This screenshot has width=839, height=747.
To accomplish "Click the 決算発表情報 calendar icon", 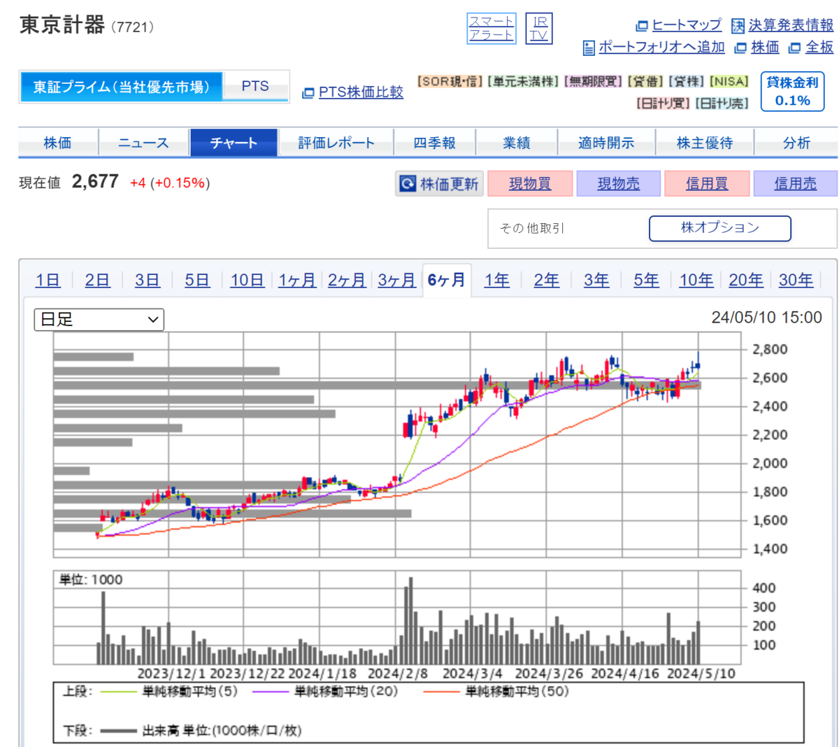I will 738,26.
